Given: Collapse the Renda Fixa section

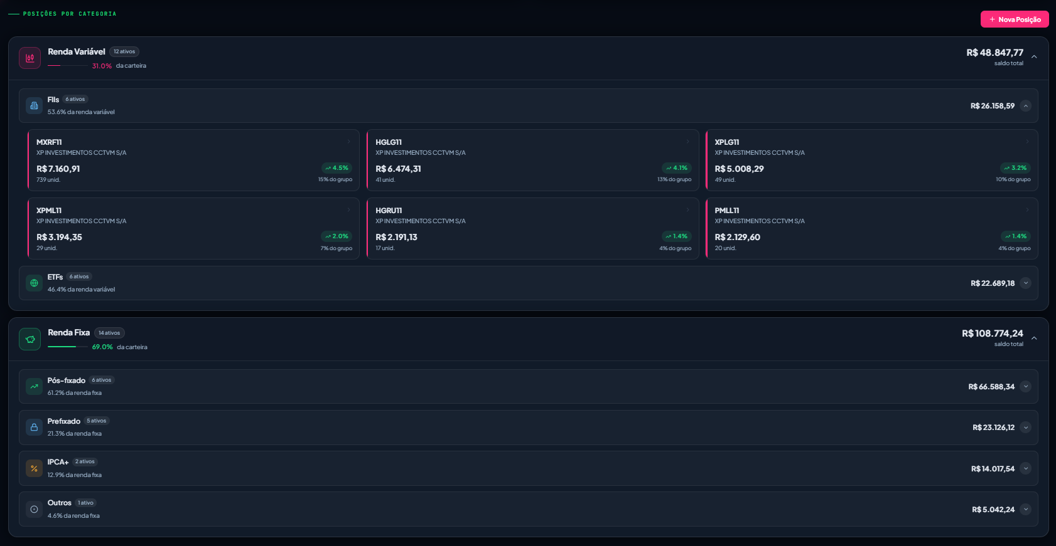Looking at the screenshot, I should coord(1034,339).
